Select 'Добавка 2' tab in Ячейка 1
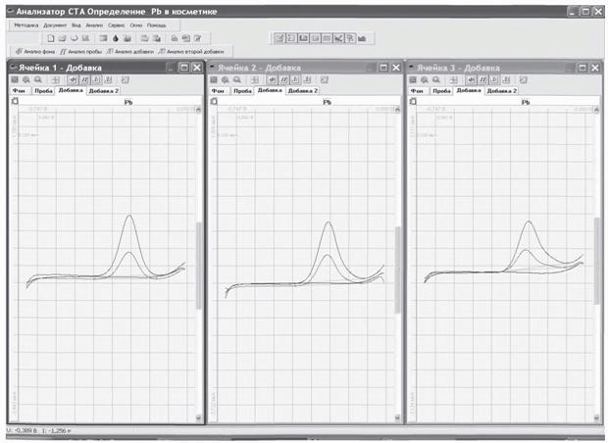 coord(103,90)
